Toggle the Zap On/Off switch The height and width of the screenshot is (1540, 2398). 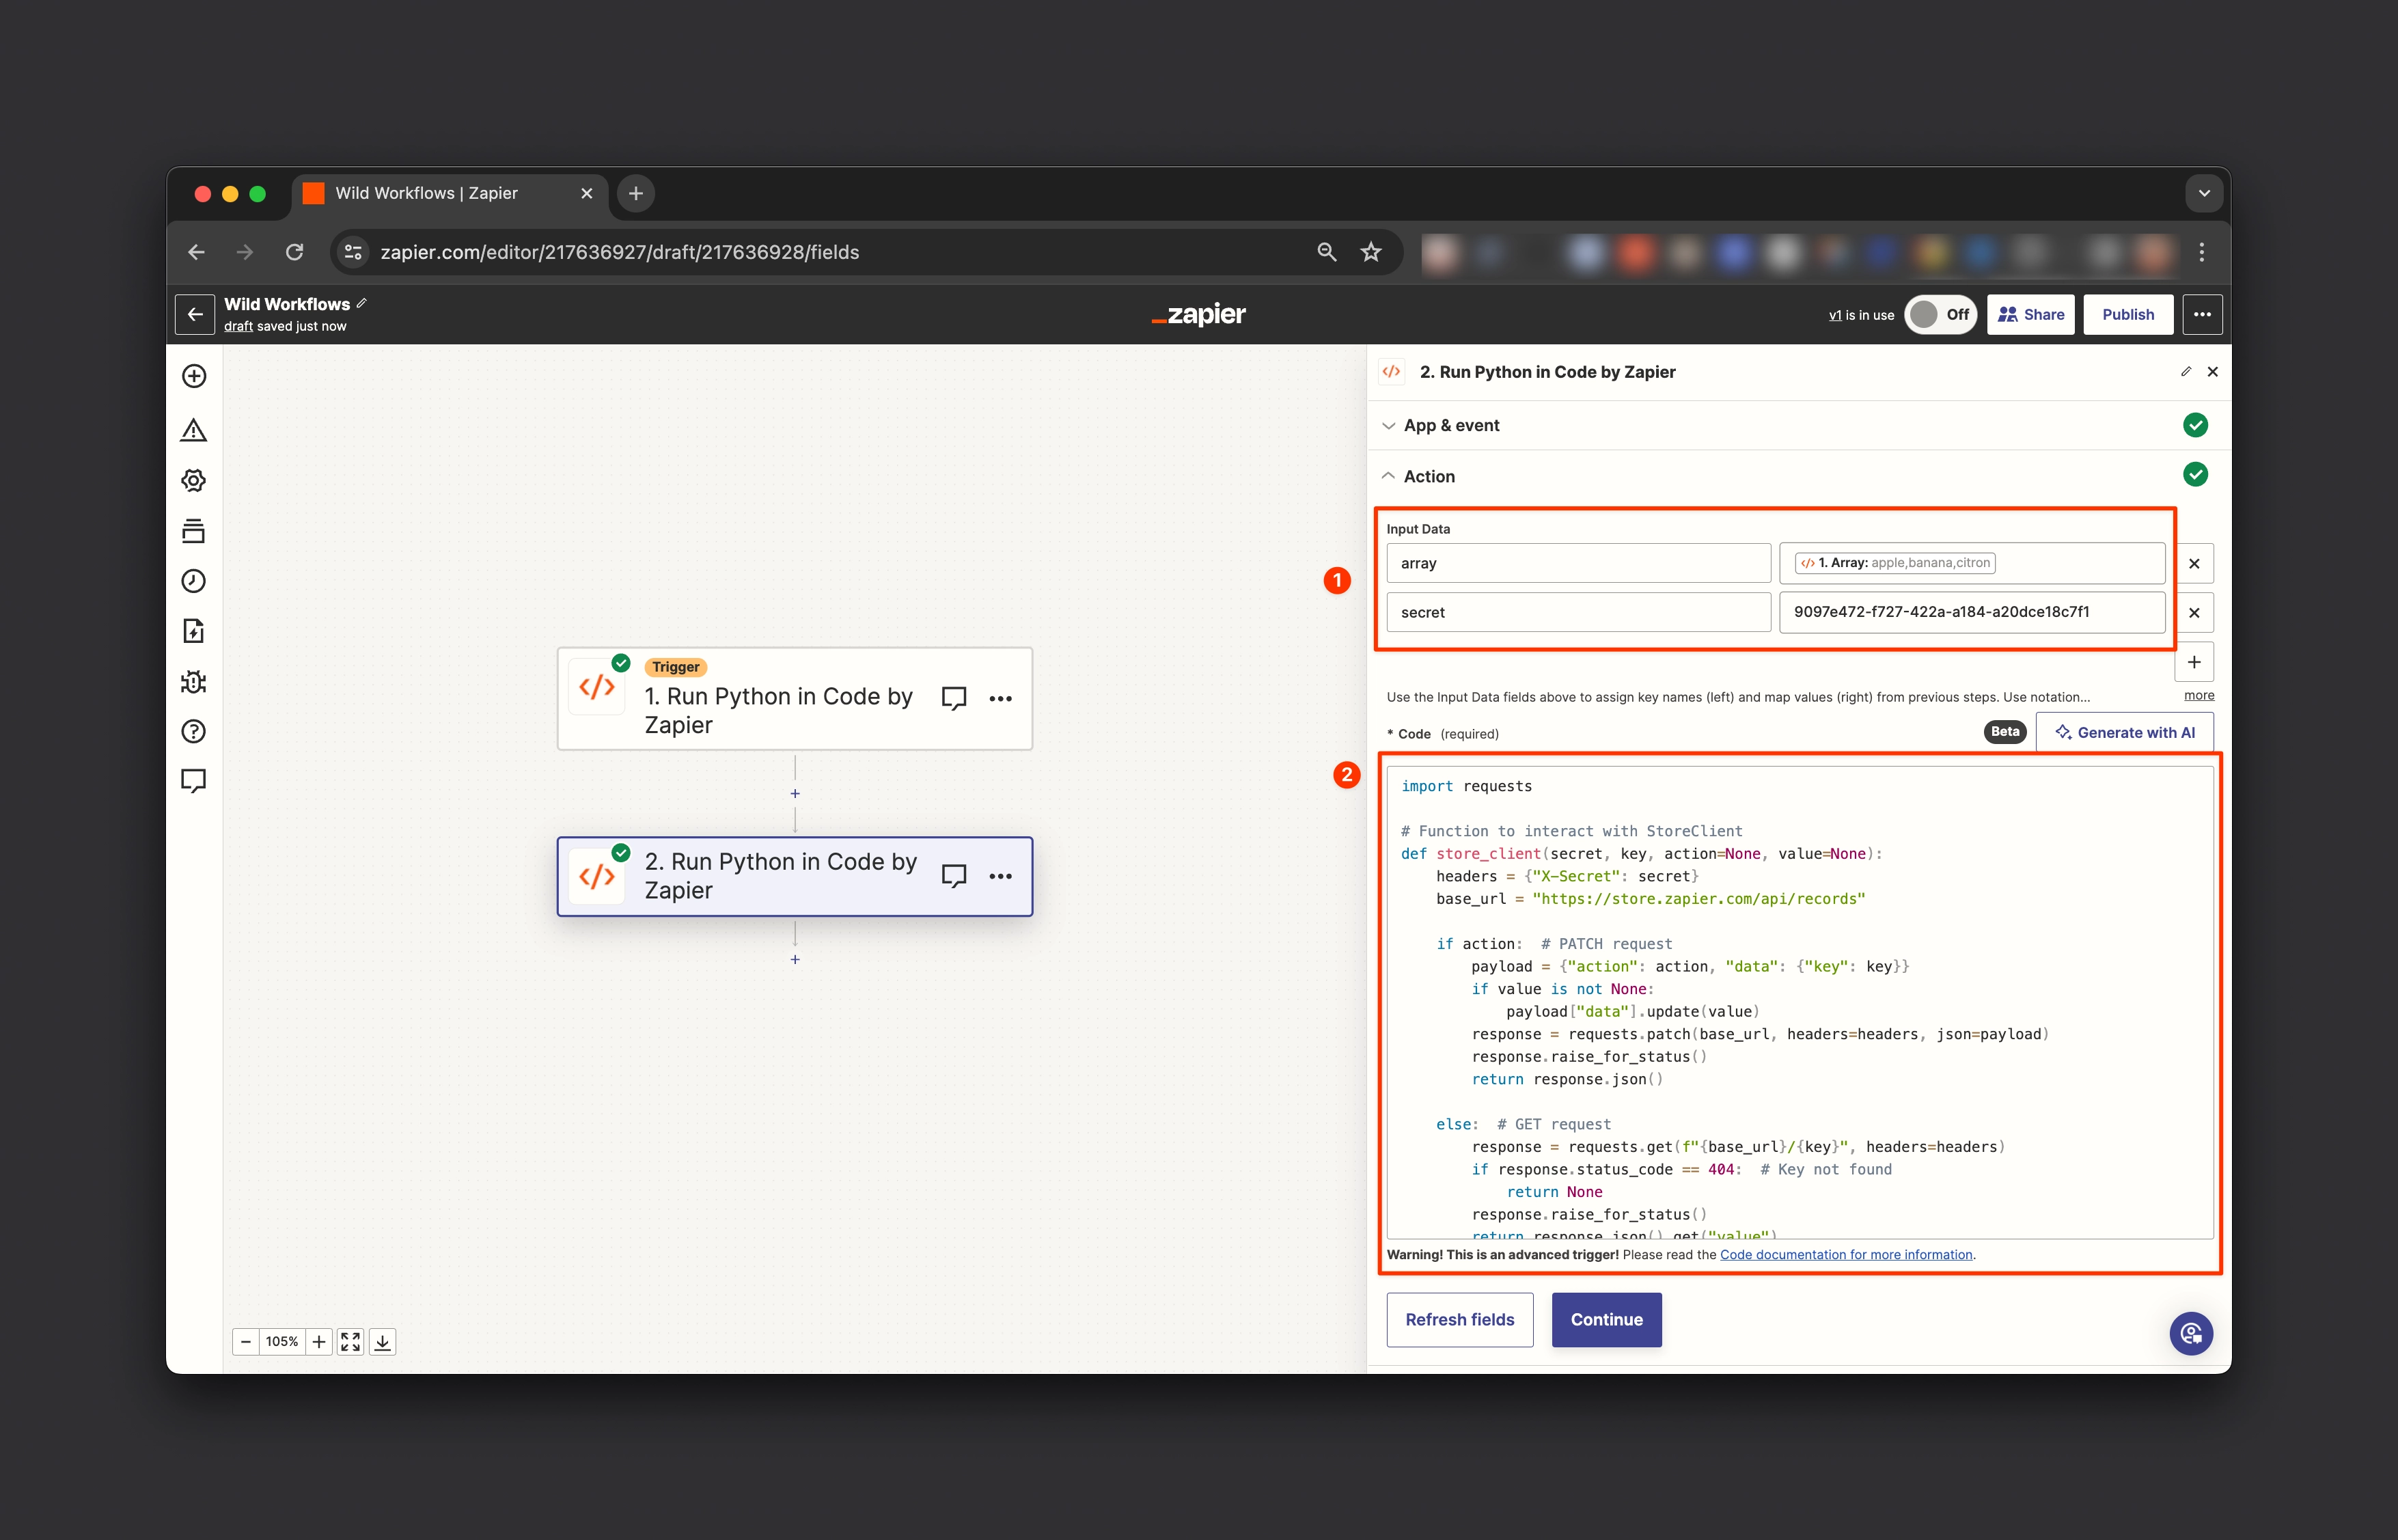pos(1940,314)
